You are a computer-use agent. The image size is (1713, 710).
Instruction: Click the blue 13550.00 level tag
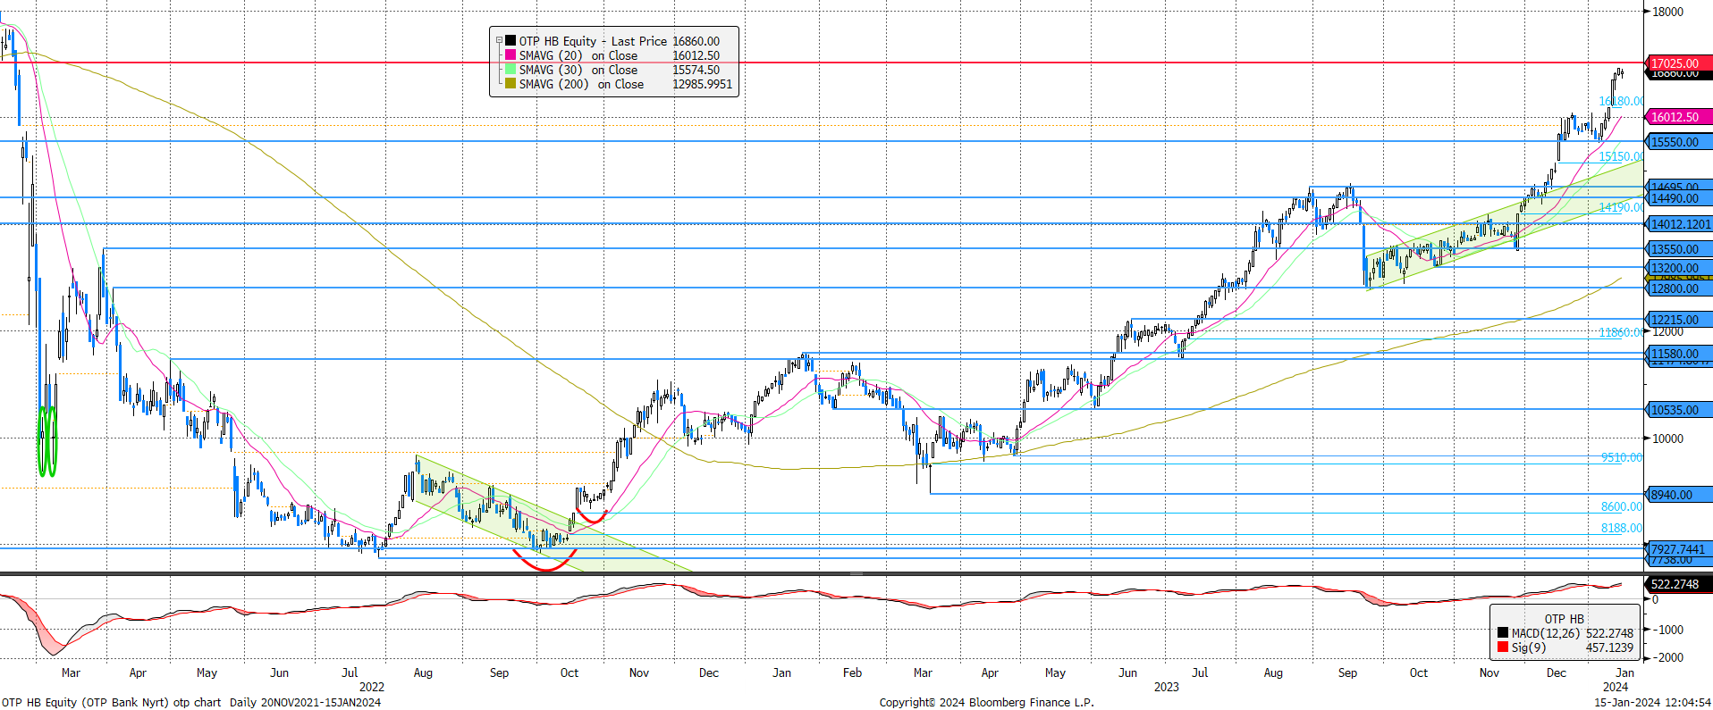click(x=1679, y=249)
